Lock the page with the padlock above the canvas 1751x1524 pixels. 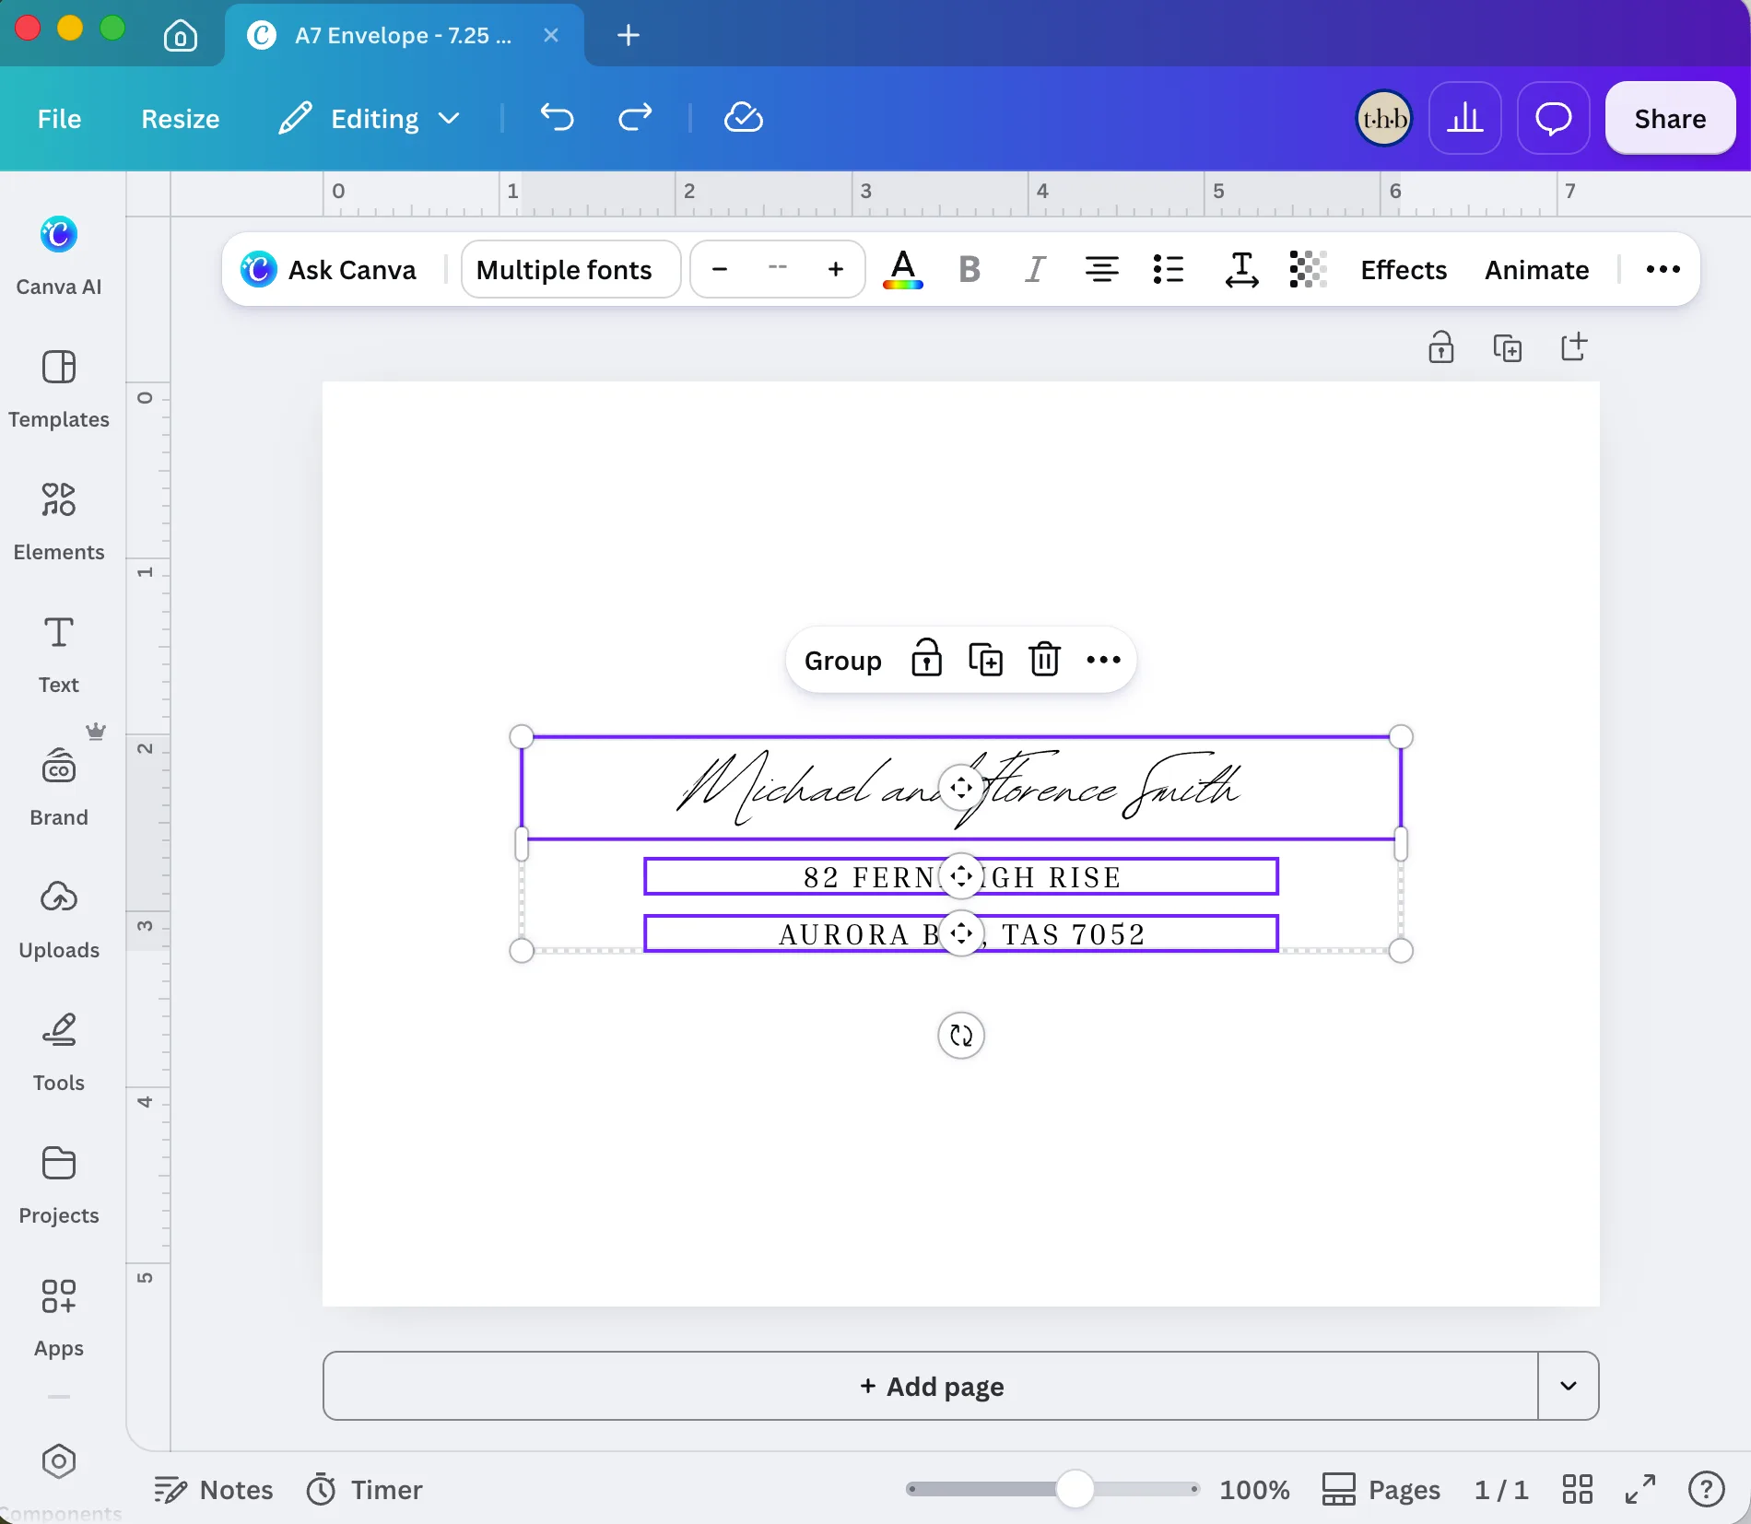click(x=1441, y=347)
